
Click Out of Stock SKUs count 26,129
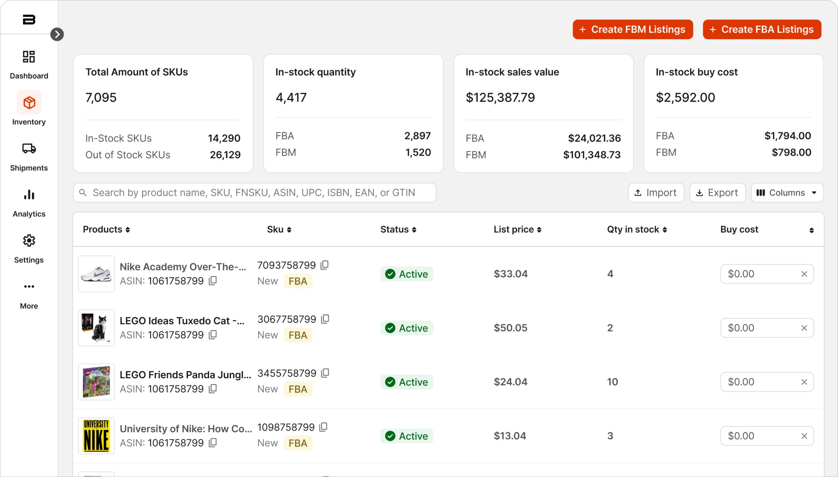click(225, 155)
